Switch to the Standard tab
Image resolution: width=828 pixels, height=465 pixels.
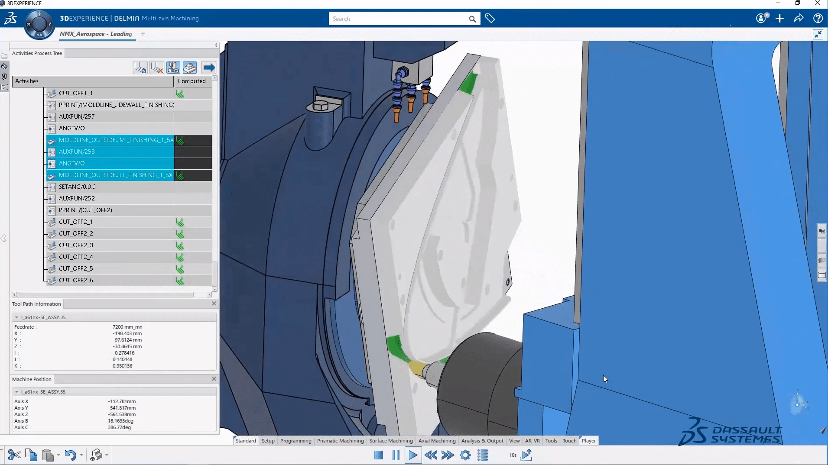tap(246, 441)
